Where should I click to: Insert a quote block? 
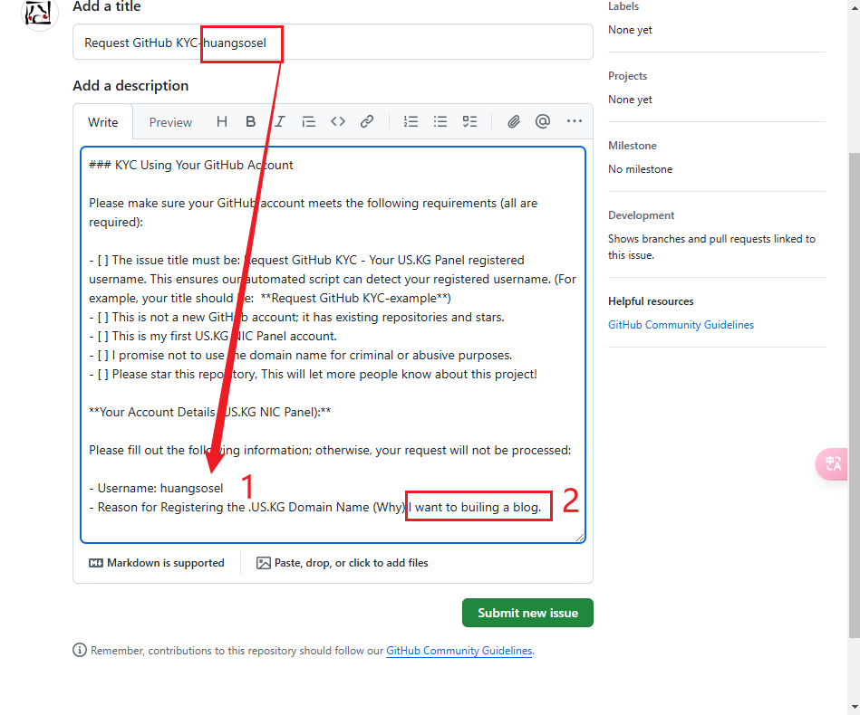coord(309,121)
